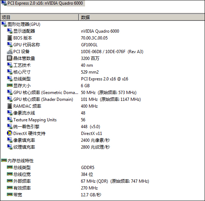Click the value nVIDIA Quadro 6000 in data column
This screenshot has width=205, height=201.
(x=100, y=31)
